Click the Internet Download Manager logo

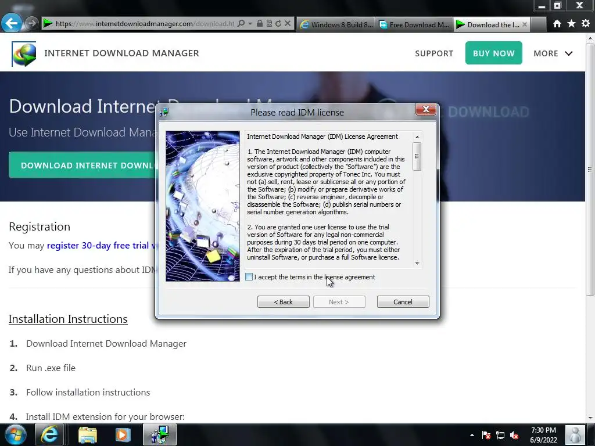(x=24, y=54)
